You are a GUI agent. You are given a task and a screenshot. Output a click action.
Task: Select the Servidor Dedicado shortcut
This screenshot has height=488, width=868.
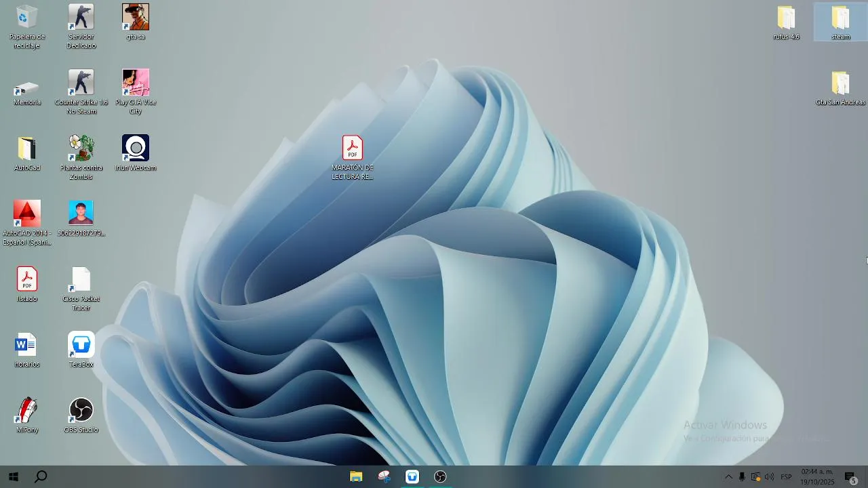pos(81,26)
